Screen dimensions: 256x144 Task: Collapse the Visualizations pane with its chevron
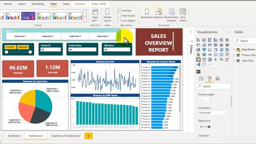coord(228,32)
